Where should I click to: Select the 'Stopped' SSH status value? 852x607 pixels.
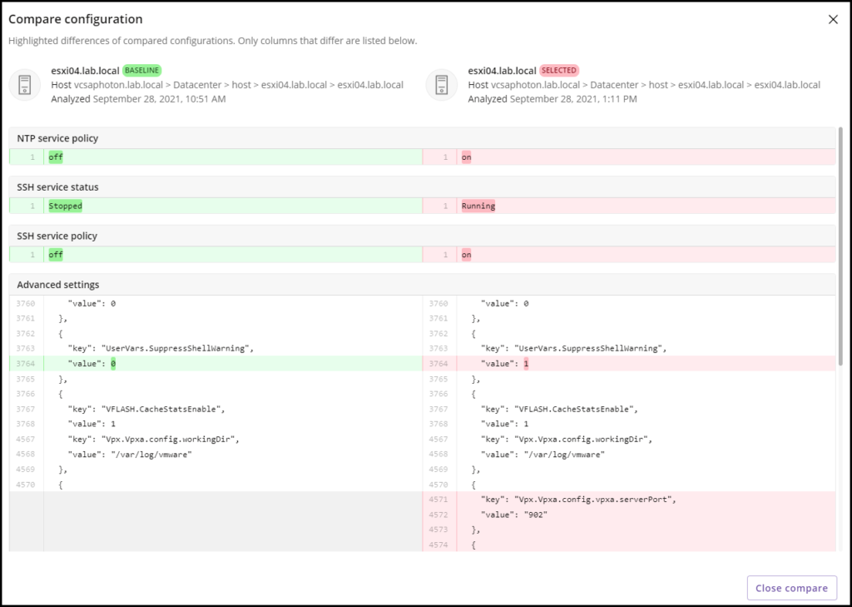65,206
